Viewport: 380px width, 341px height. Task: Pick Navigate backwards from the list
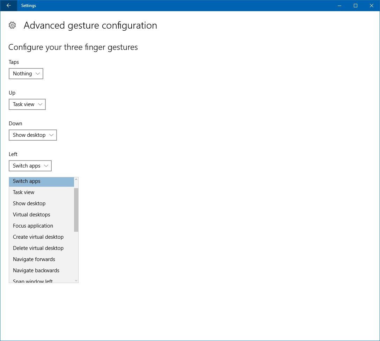point(36,270)
